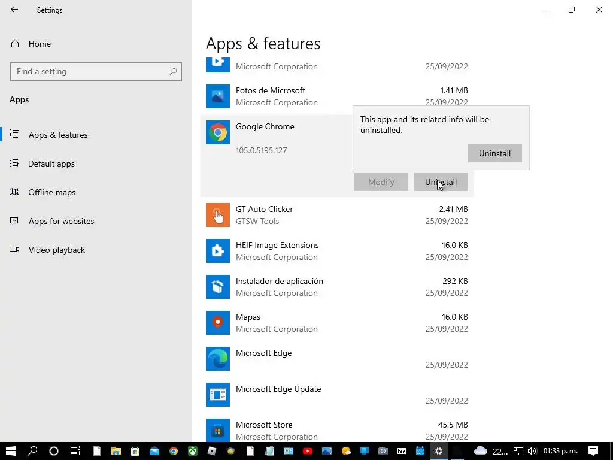613x460 pixels.
Task: Open File Explorer from the taskbar
Action: (x=116, y=451)
